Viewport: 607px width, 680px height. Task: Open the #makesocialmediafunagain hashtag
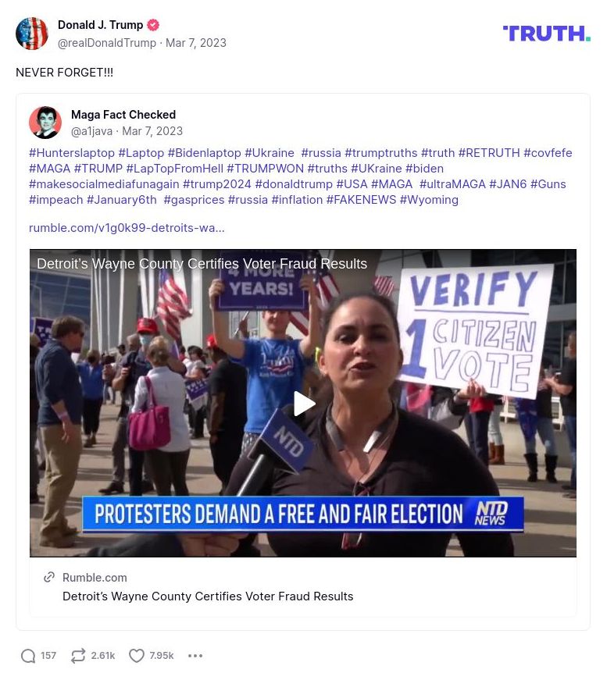coord(104,184)
